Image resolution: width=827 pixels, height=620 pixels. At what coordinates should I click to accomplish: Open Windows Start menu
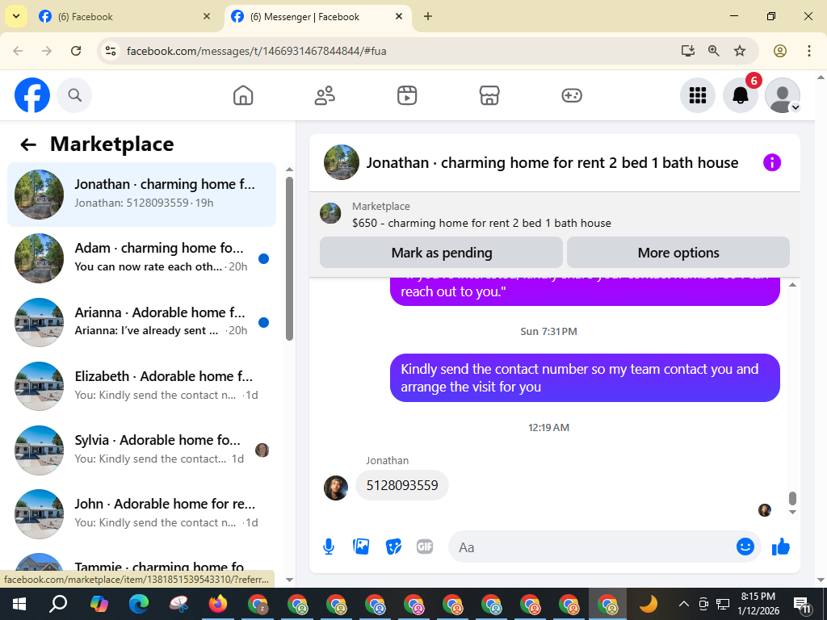19,604
